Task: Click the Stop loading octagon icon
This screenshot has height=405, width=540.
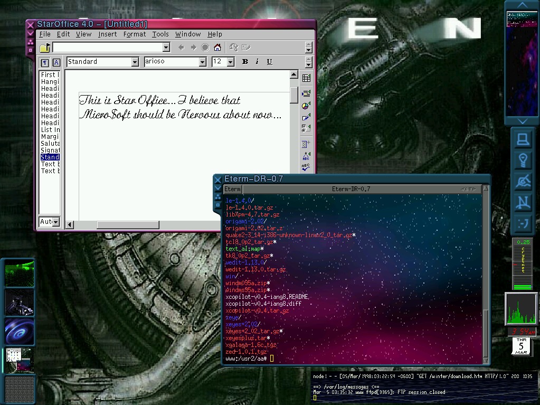Action: tap(205, 48)
